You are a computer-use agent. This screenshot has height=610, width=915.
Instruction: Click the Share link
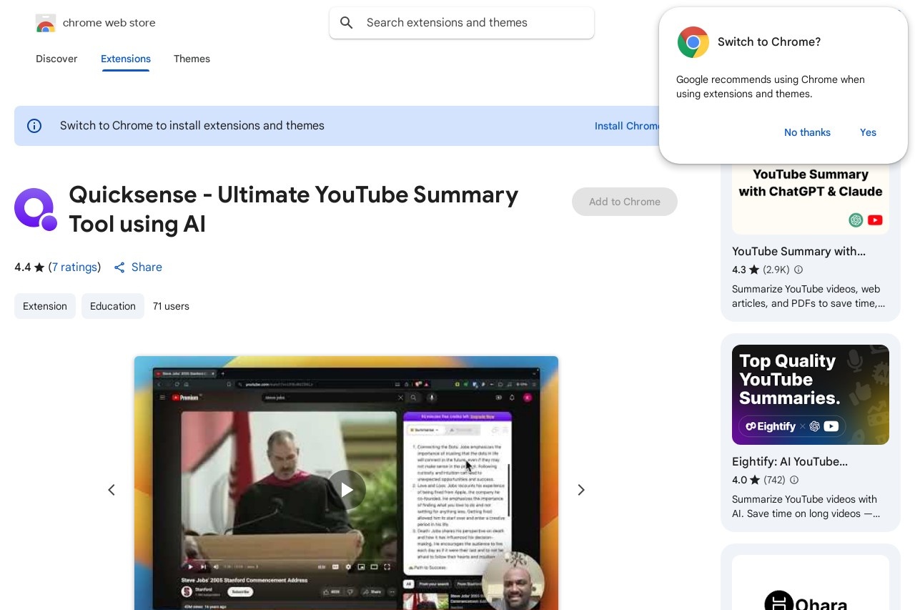[147, 267]
